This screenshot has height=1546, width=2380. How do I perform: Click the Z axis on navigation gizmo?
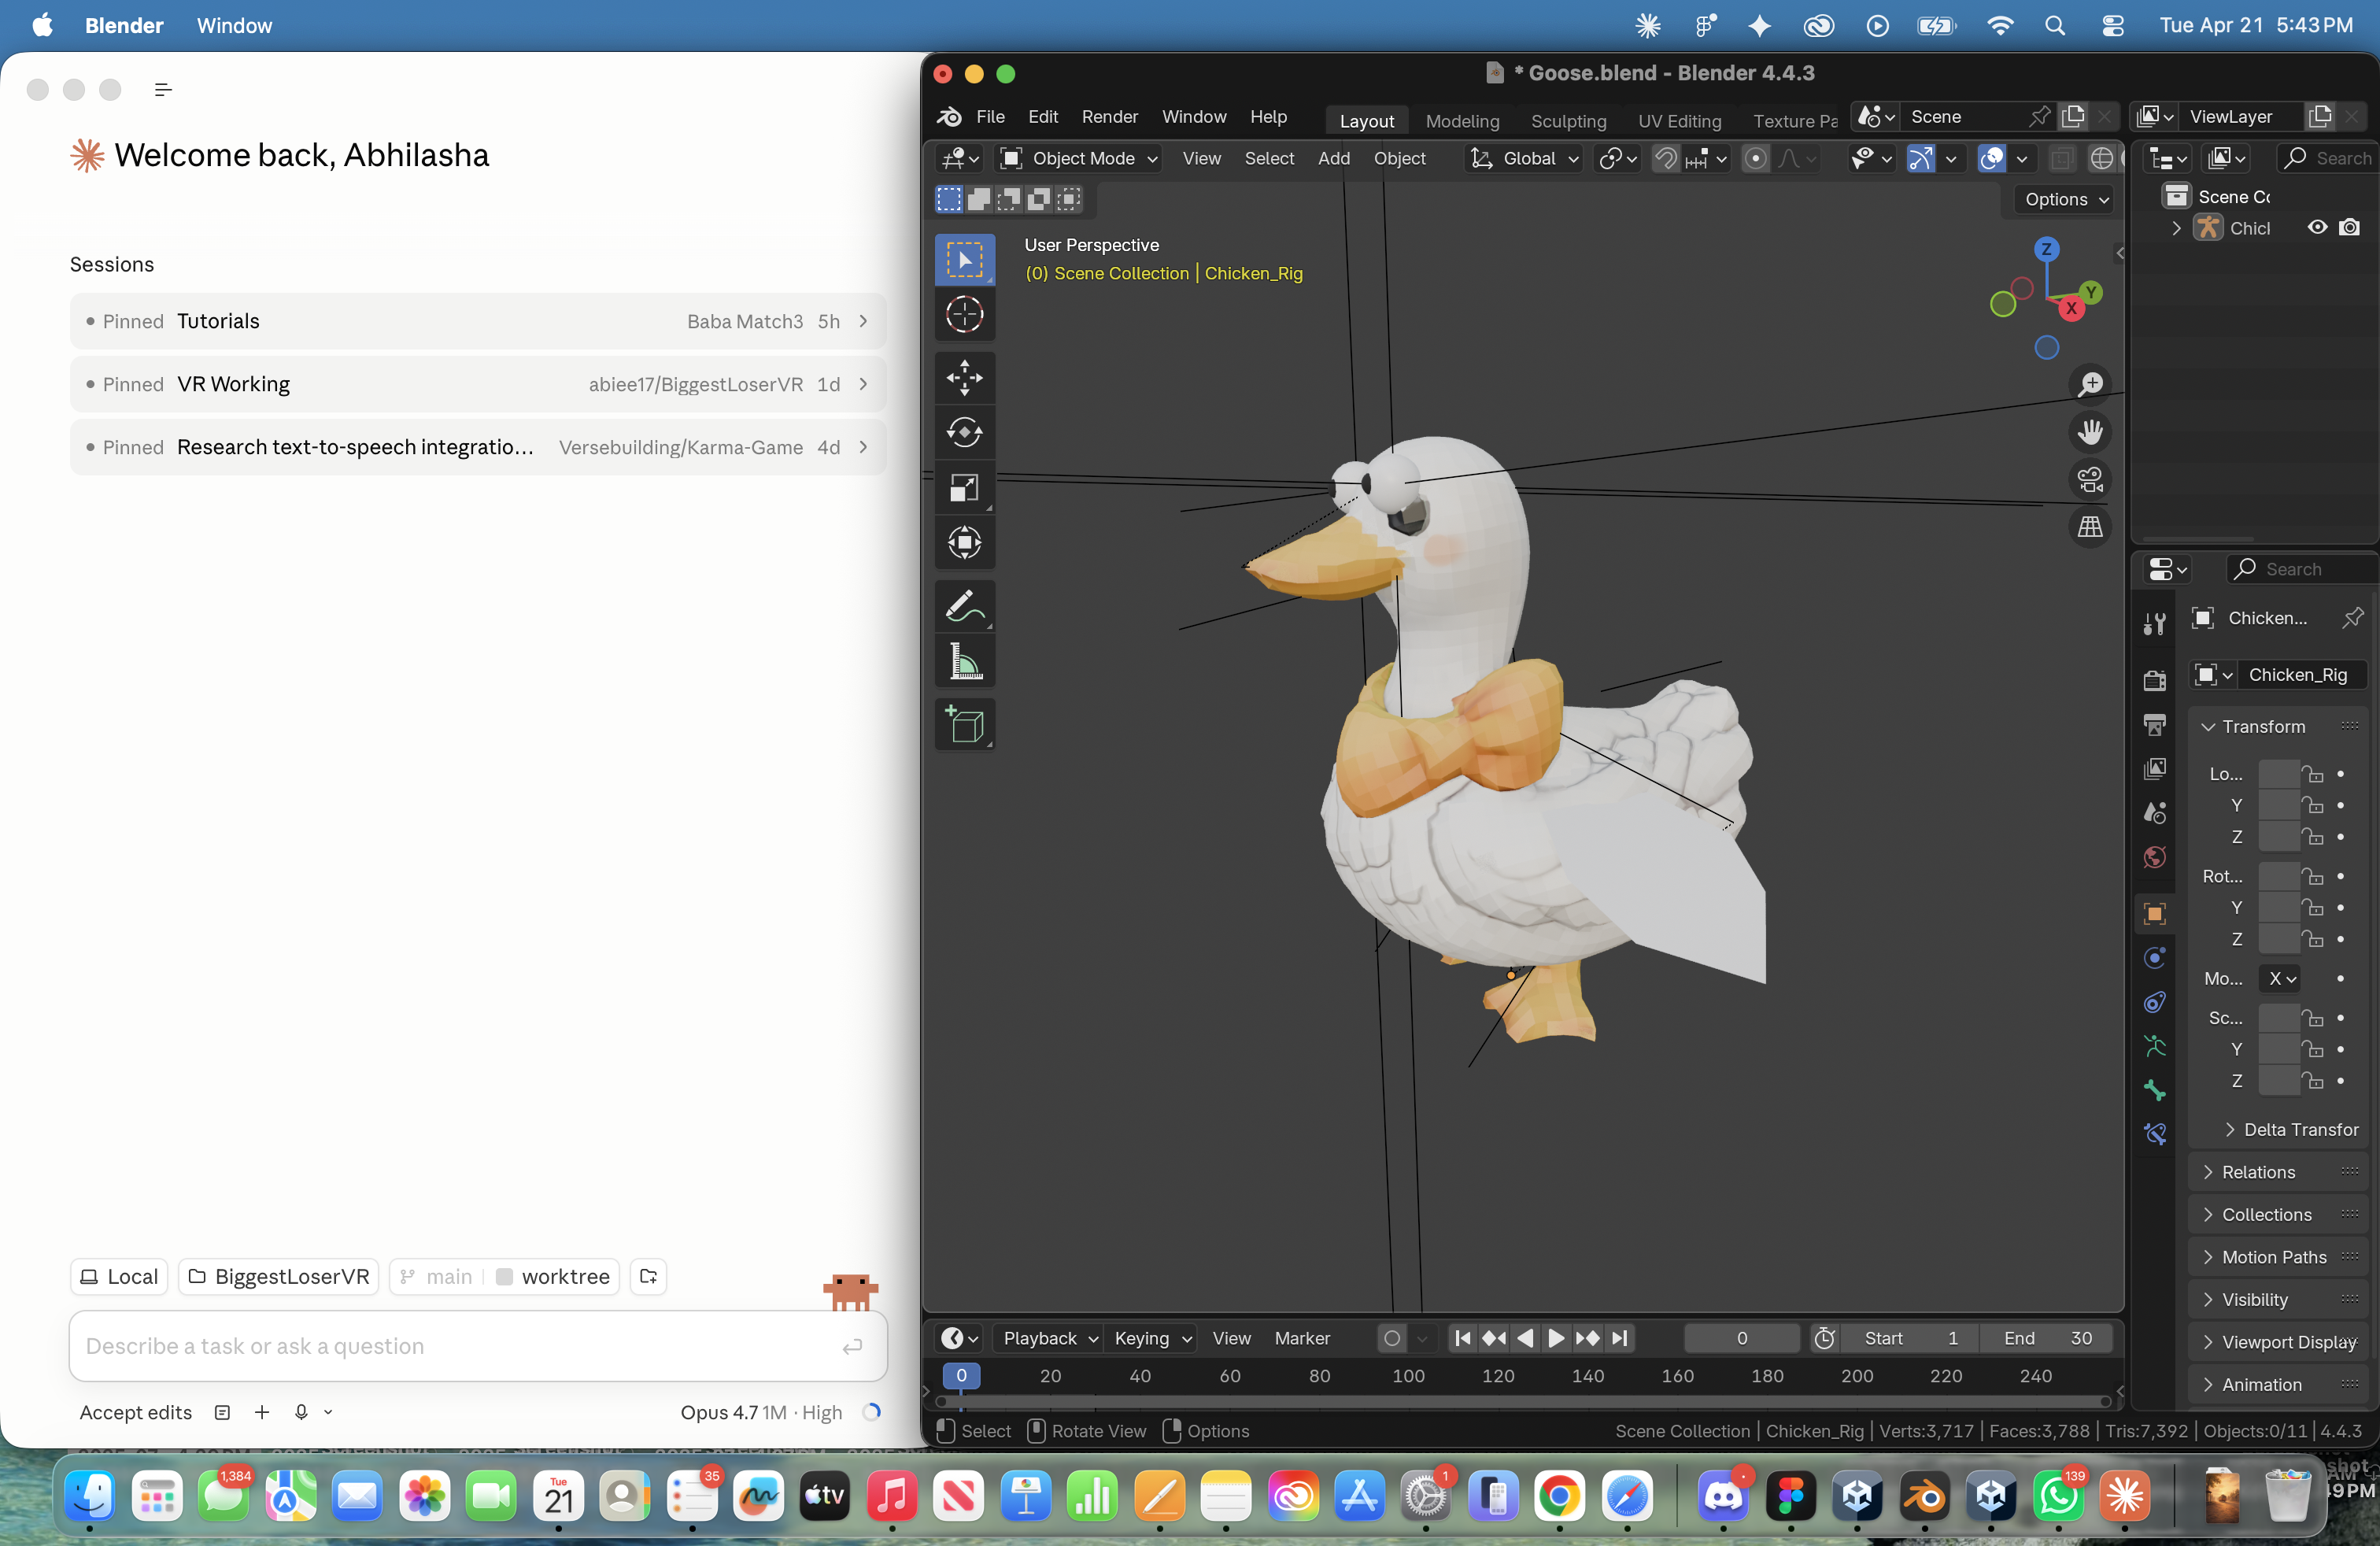point(2046,249)
